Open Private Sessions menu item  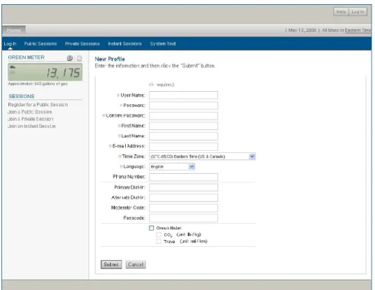click(82, 44)
